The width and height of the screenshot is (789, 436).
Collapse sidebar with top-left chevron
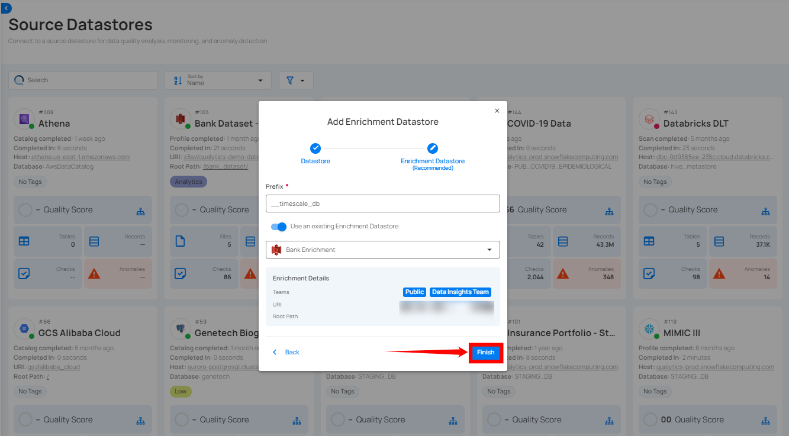(7, 8)
